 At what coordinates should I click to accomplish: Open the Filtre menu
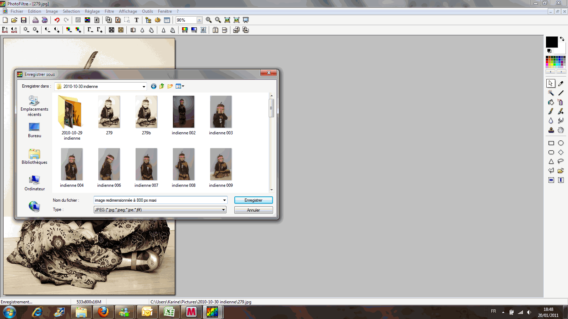(109, 11)
